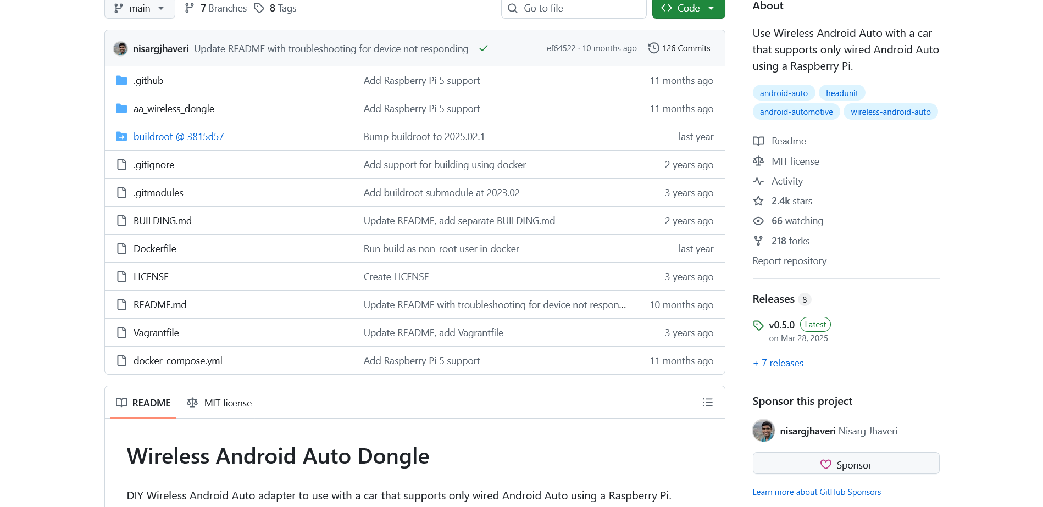The width and height of the screenshot is (1043, 507).
Task: Open BUILDING.md file
Action: (163, 221)
